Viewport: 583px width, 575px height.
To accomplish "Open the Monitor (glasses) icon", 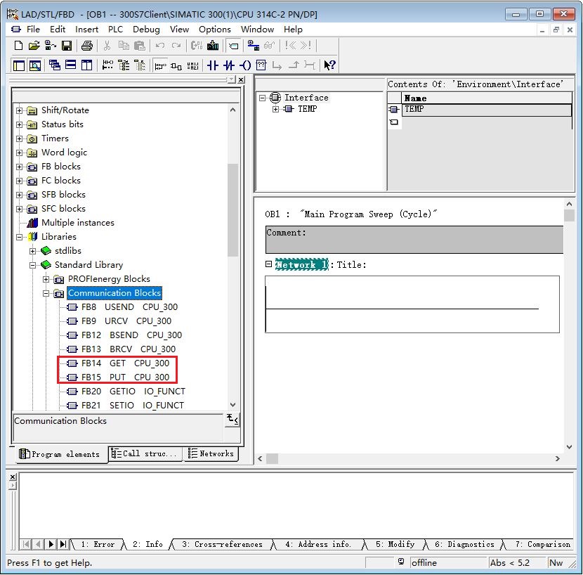I will [270, 46].
